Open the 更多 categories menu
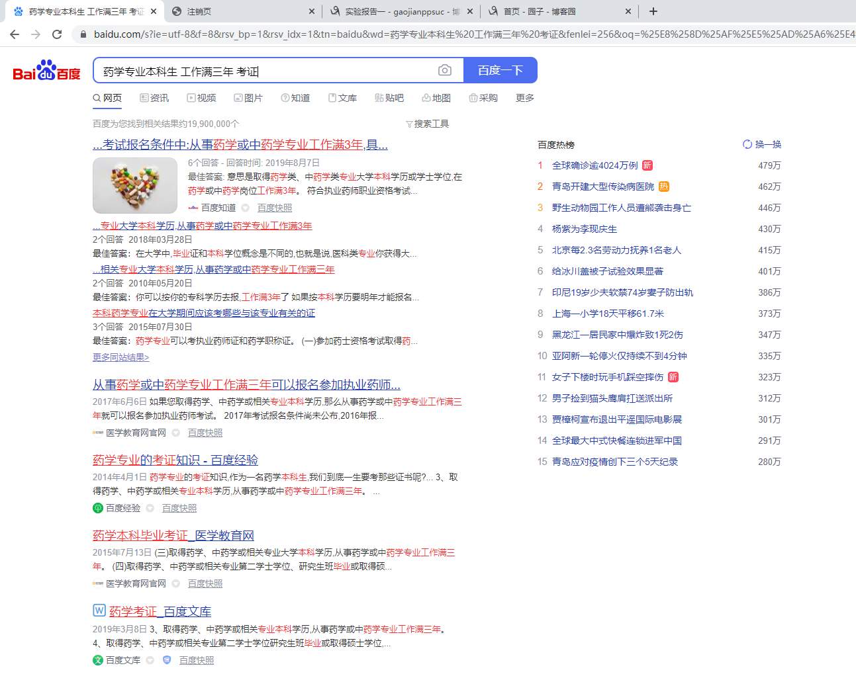The image size is (856, 680). click(525, 98)
